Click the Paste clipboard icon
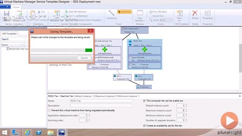The width and height of the screenshot is (242, 136). pyautogui.click(x=32, y=13)
